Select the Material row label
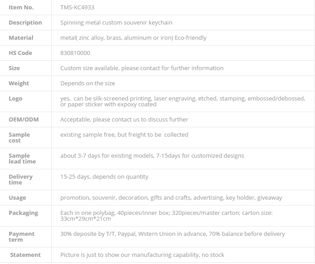 [x=21, y=38]
